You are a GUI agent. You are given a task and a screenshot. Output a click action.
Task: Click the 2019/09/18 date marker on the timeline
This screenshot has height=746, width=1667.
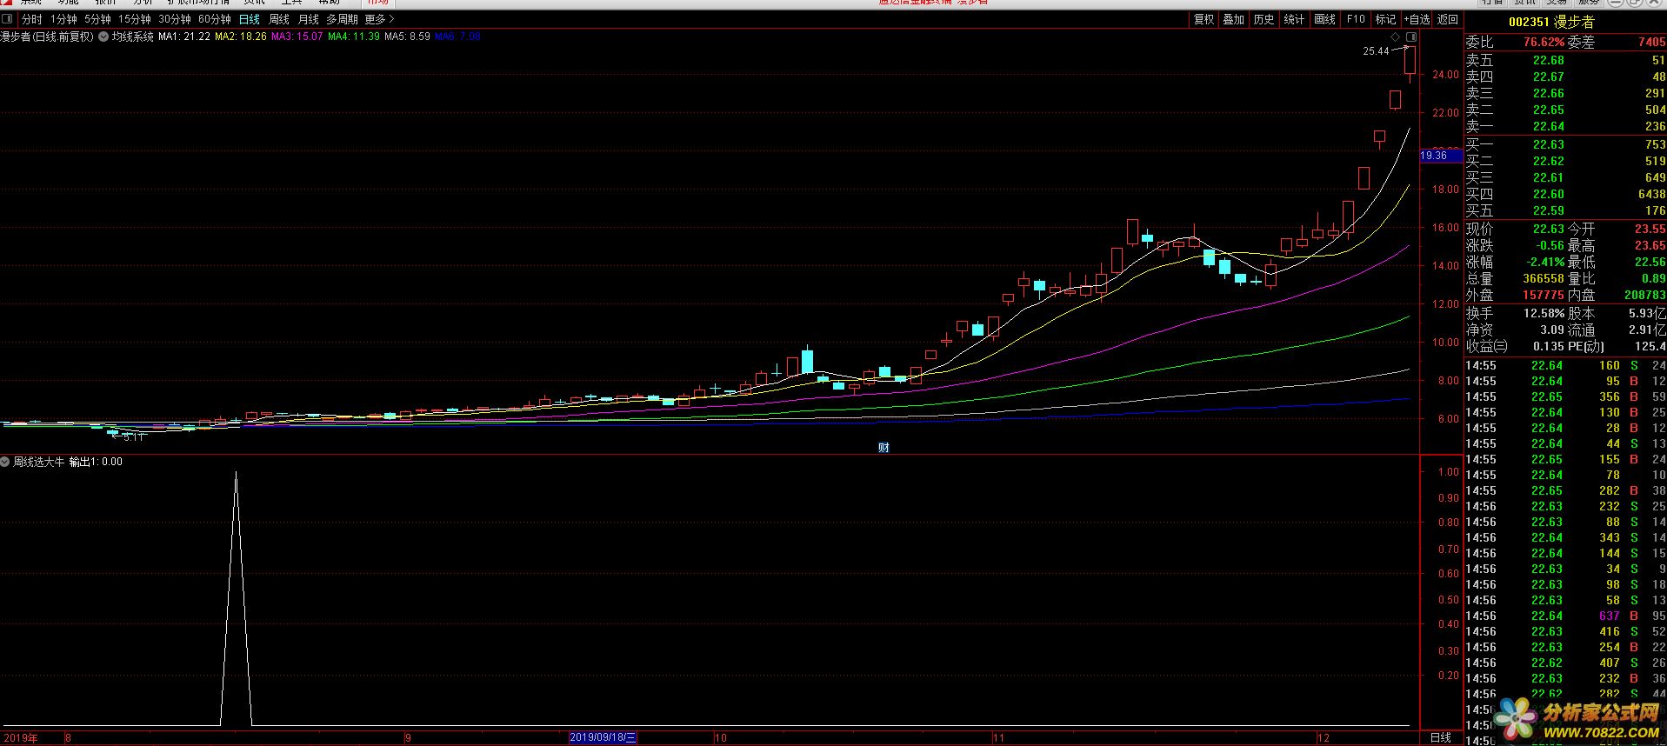click(x=603, y=737)
